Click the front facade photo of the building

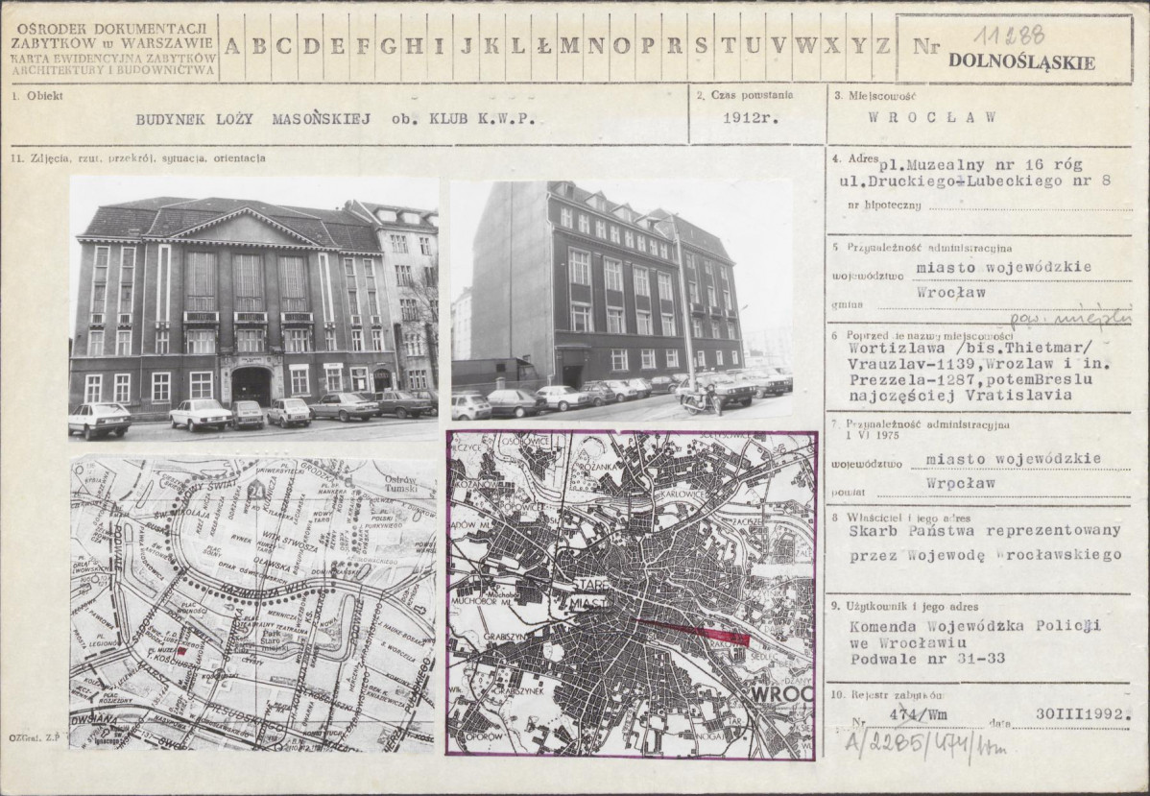click(253, 307)
